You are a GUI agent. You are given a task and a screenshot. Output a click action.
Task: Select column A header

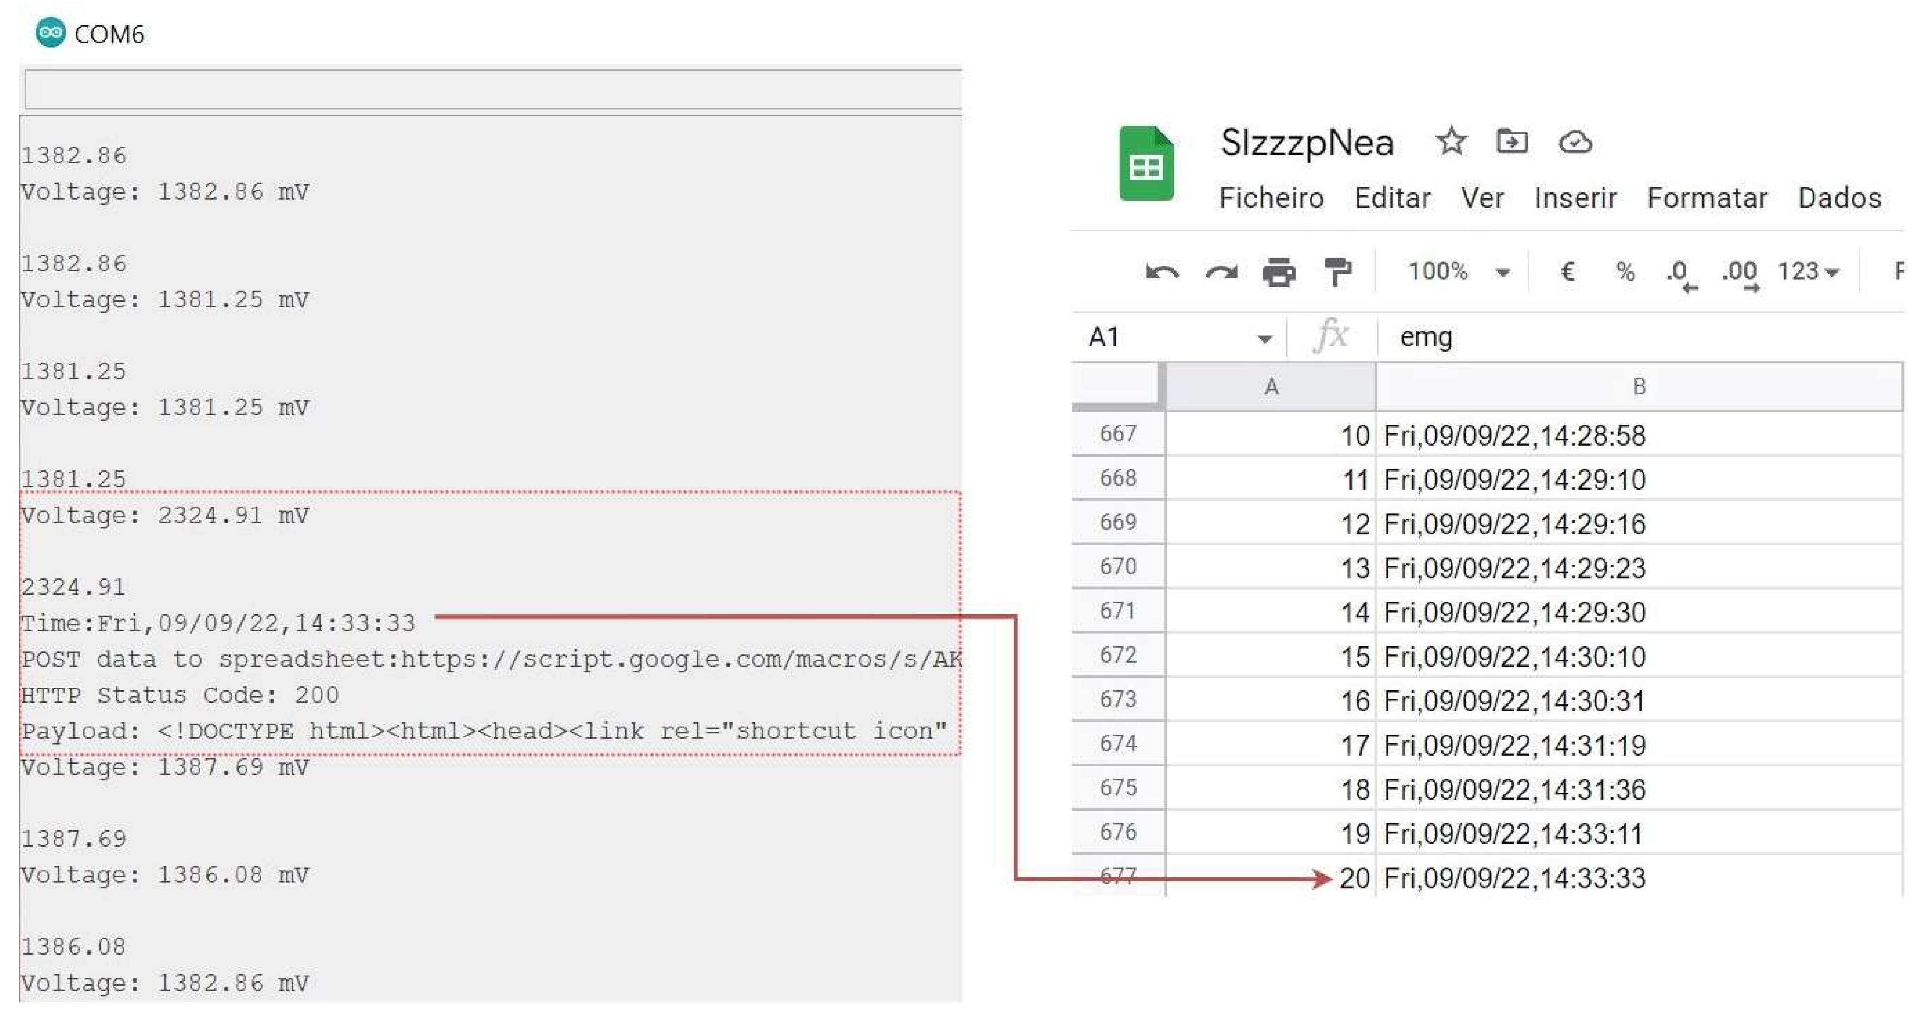(1271, 387)
